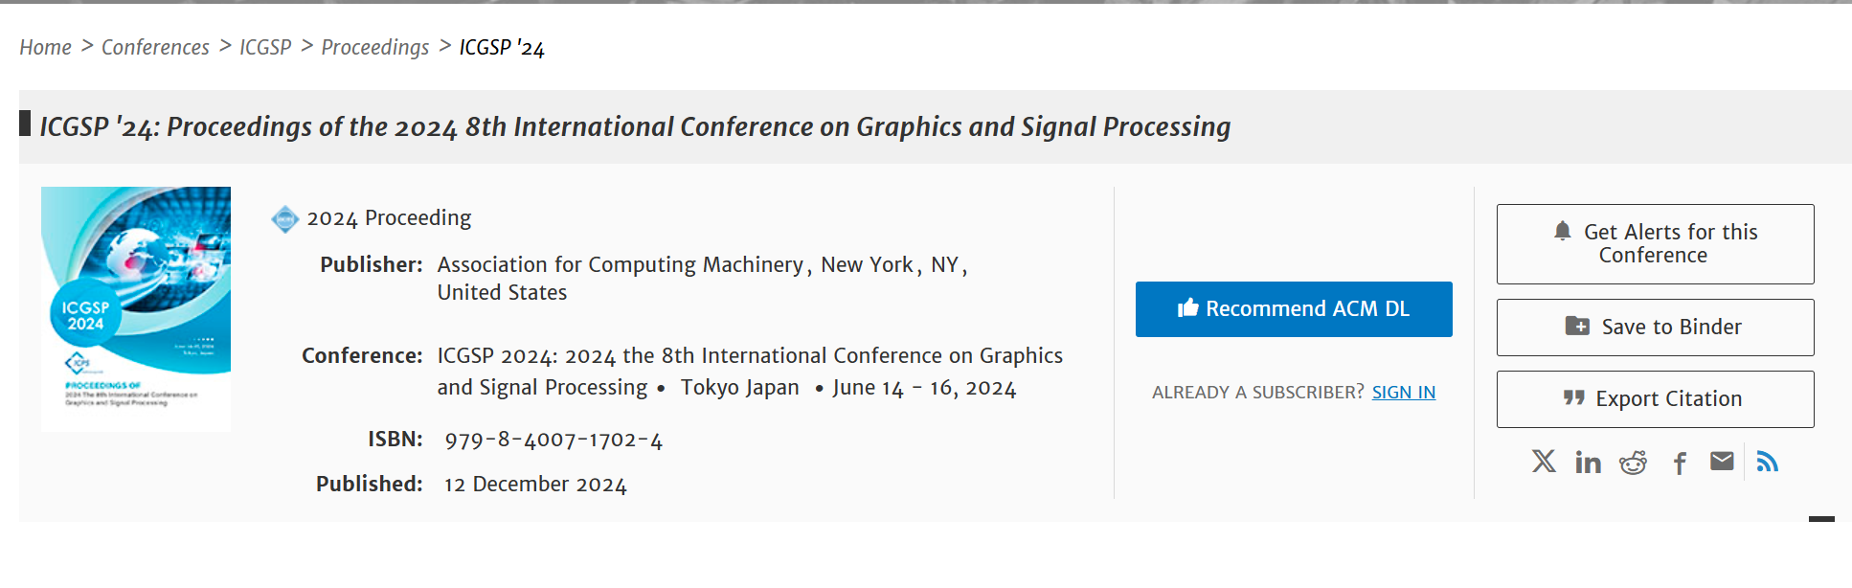Click the blue proceeding badge icon
This screenshot has height=588, width=1852.
point(284,219)
